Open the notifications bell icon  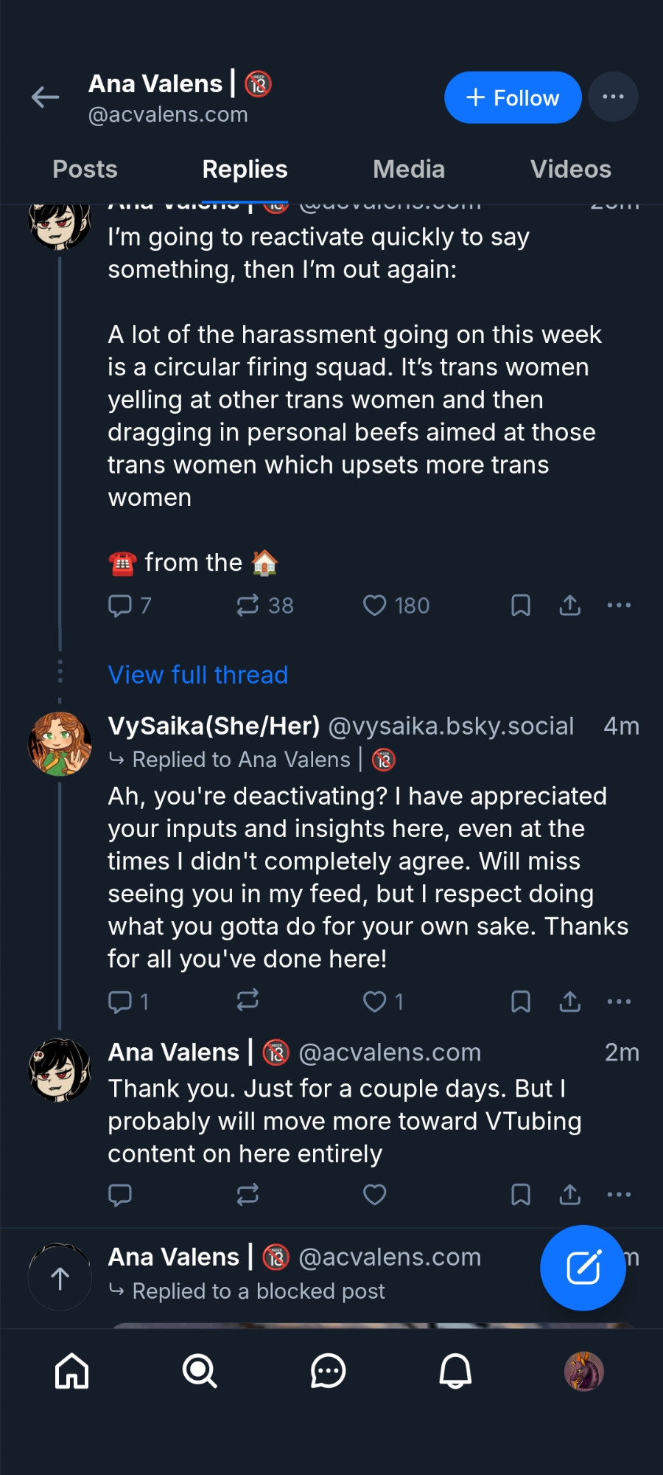coord(455,1372)
